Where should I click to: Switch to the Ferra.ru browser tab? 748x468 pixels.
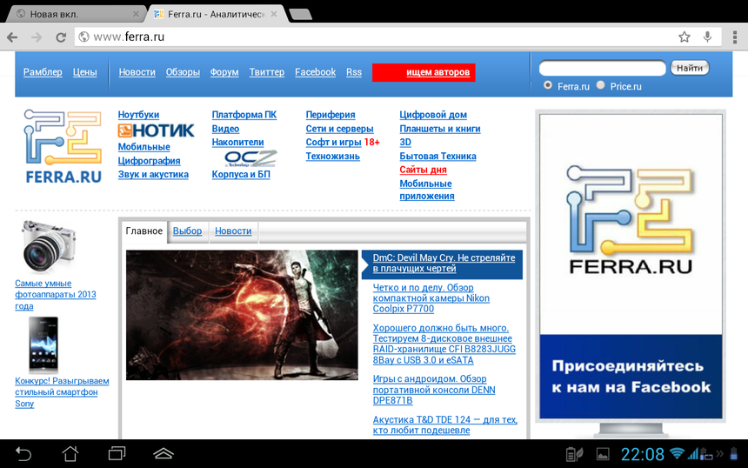click(x=216, y=14)
